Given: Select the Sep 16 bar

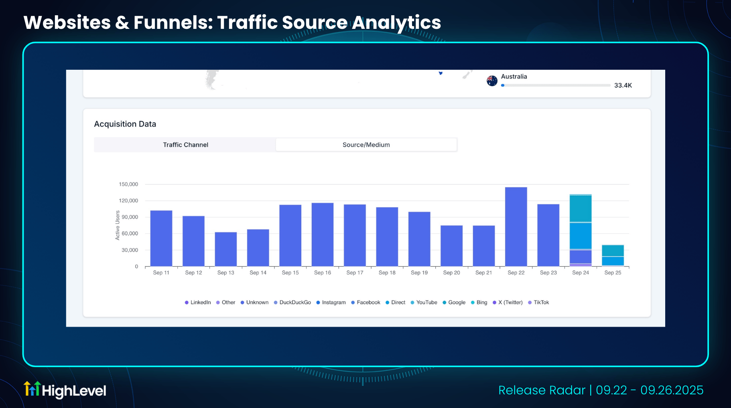Looking at the screenshot, I should coord(323,234).
